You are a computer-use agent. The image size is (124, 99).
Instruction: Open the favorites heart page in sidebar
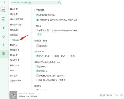pos(3,36)
